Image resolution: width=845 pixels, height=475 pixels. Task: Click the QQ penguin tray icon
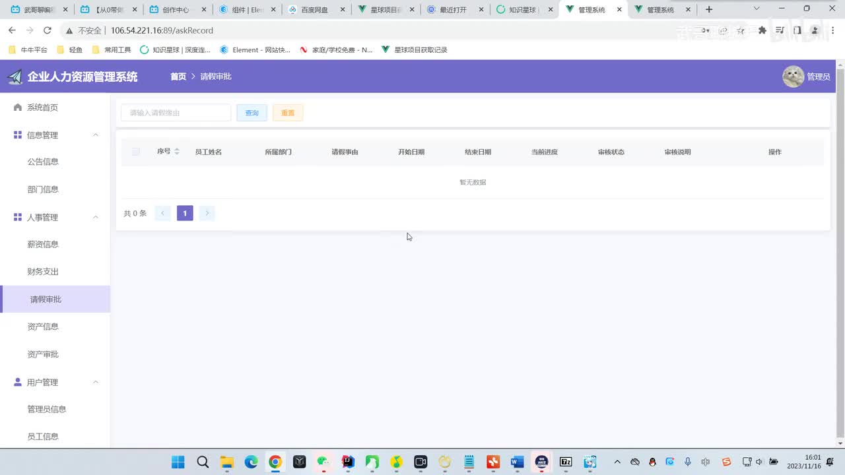(653, 462)
